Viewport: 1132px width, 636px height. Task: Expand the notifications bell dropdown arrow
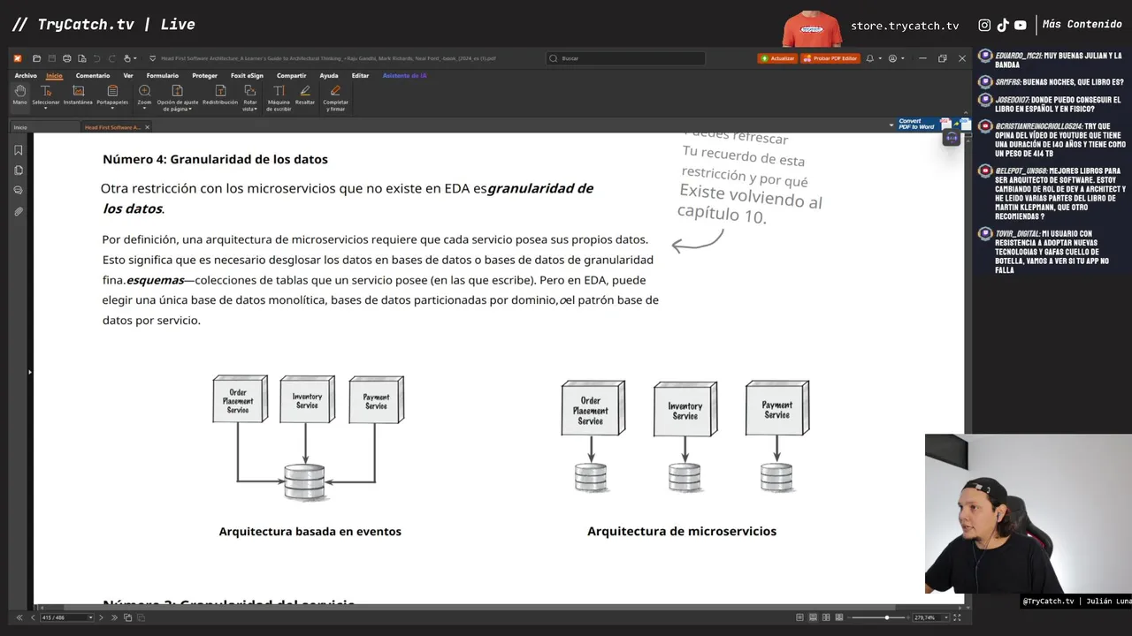tap(879, 58)
